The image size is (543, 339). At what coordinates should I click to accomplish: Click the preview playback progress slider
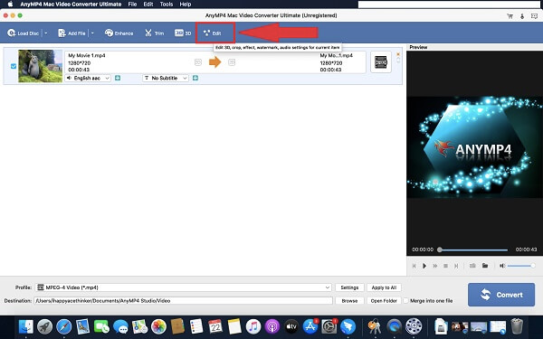tap(472, 250)
